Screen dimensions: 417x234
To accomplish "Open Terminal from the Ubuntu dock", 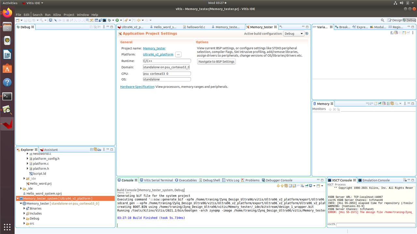I will click(x=7, y=96).
